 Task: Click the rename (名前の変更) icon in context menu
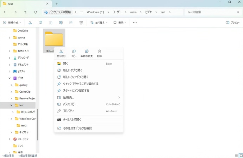coord(87,52)
